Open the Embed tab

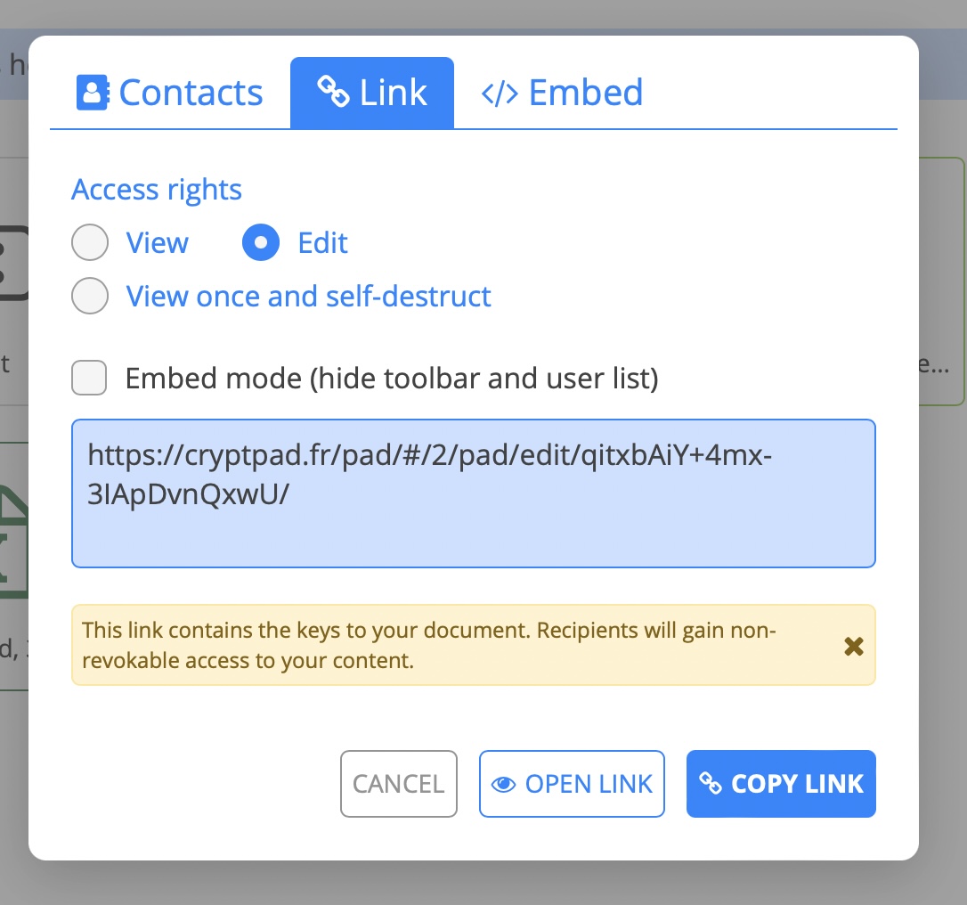click(562, 92)
